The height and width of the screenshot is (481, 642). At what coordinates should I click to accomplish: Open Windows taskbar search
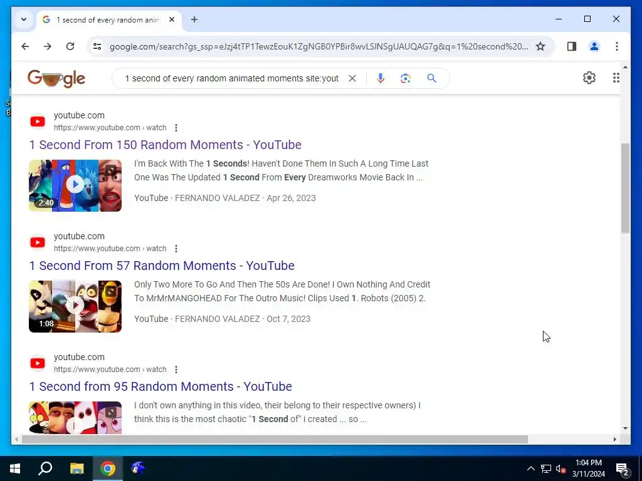click(45, 468)
